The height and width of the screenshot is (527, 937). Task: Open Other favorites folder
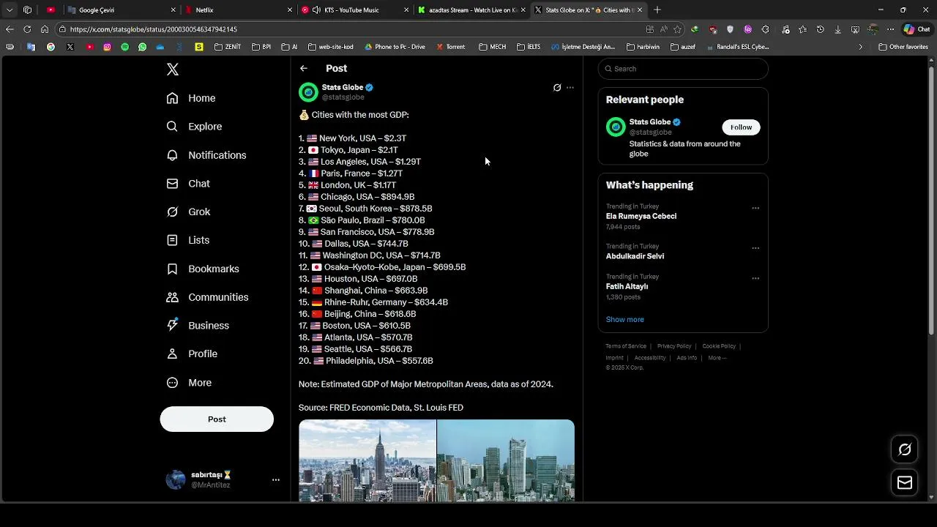(x=903, y=47)
